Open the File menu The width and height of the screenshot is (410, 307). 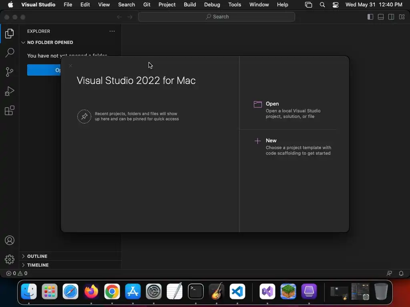pyautogui.click(x=68, y=4)
